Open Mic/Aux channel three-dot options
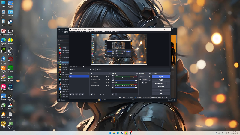 [x=113, y=78]
